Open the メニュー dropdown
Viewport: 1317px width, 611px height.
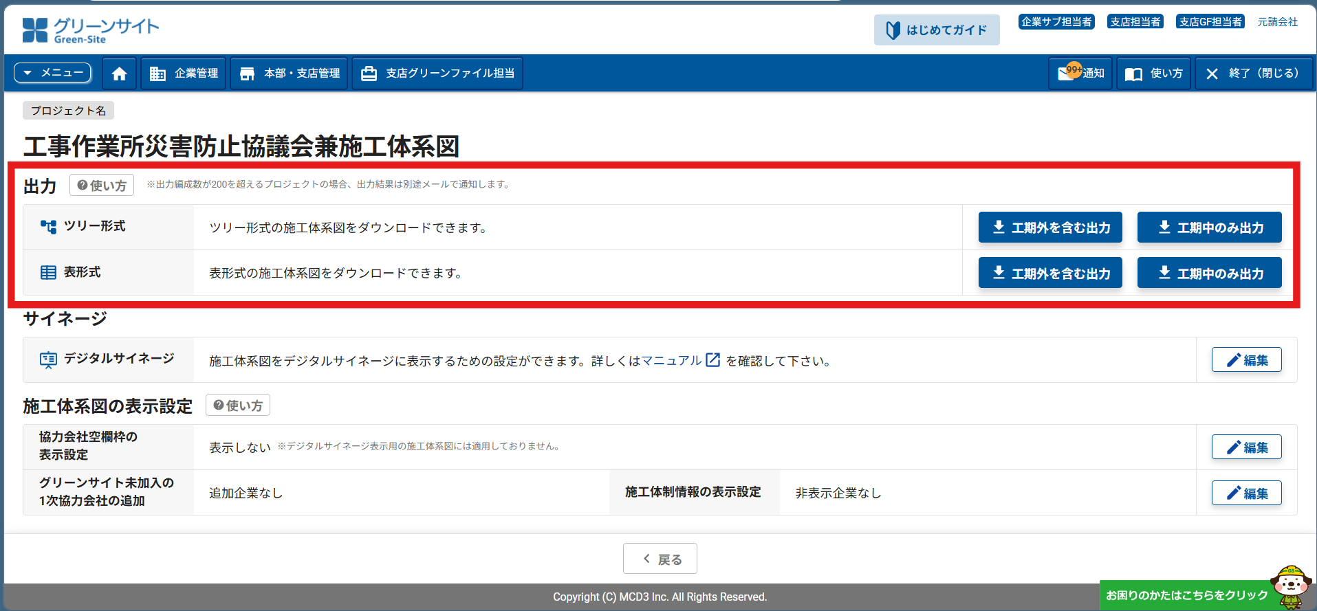(53, 73)
